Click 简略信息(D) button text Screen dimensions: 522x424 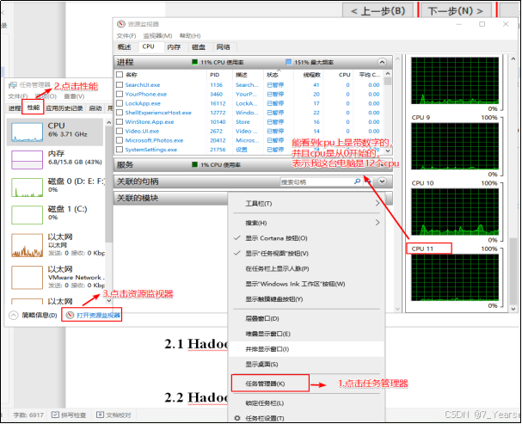point(40,315)
